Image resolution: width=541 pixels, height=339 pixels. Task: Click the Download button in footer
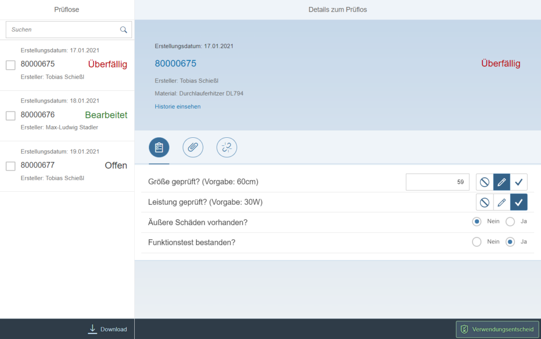[x=108, y=329]
